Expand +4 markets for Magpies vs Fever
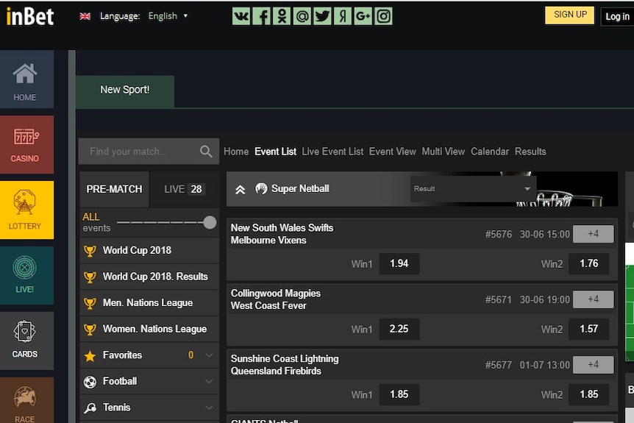 click(593, 299)
